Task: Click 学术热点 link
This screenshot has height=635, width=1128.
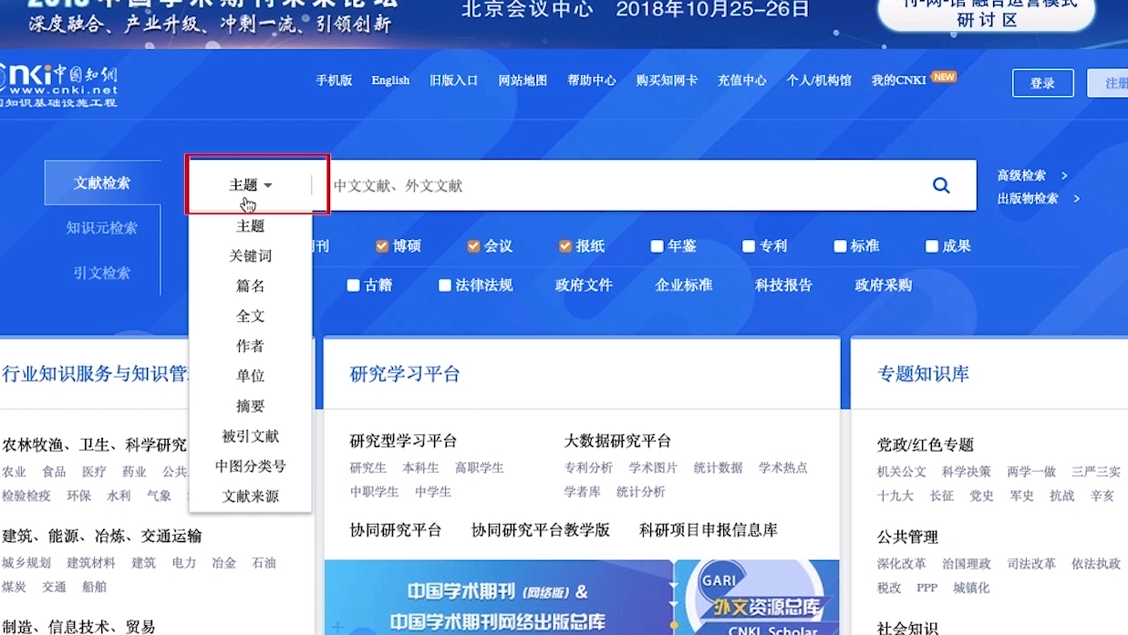Action: [x=783, y=468]
